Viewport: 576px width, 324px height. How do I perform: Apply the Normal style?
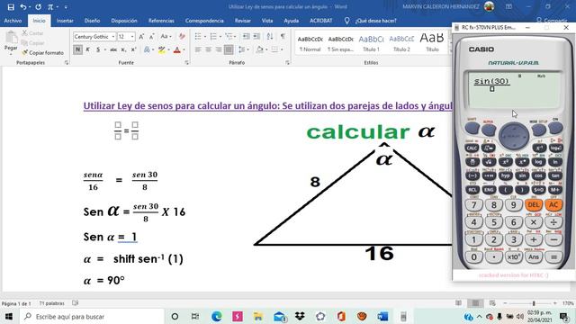point(310,43)
